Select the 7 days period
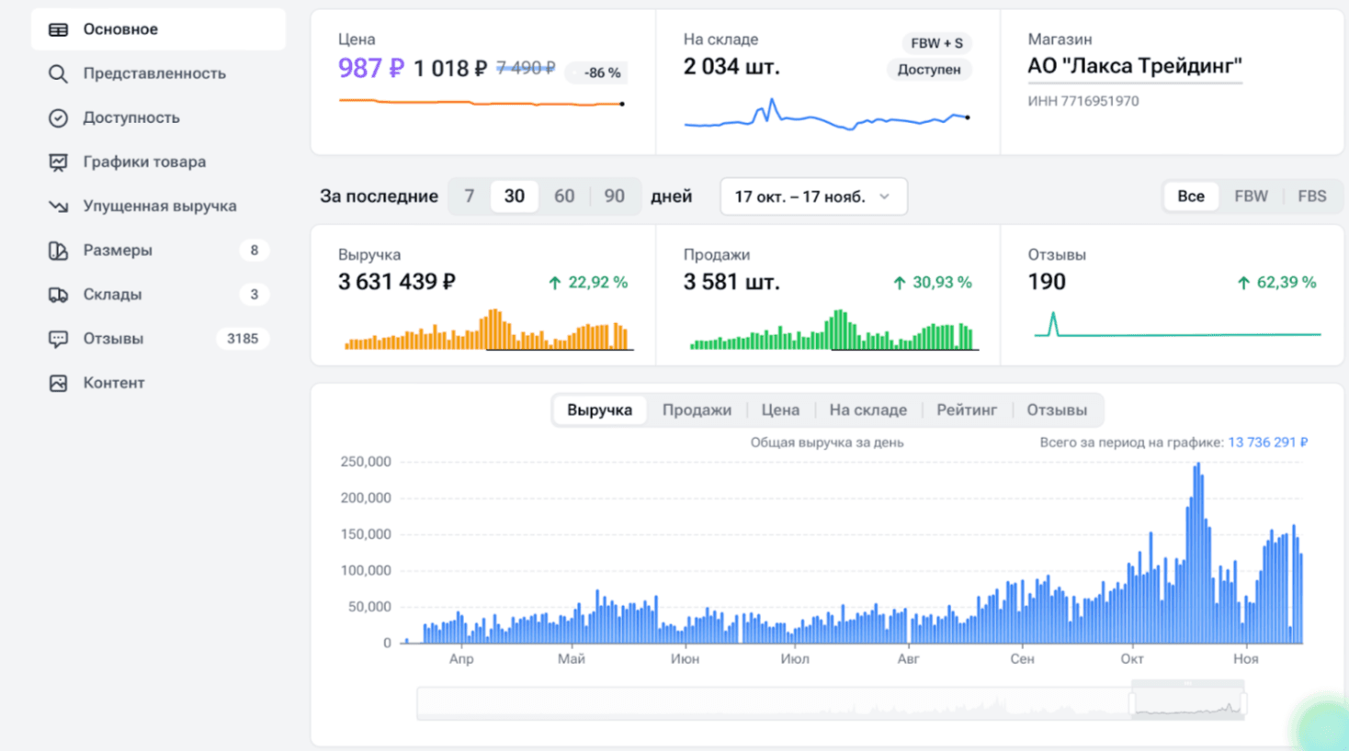Viewport: 1349px width, 751px height. [x=470, y=196]
